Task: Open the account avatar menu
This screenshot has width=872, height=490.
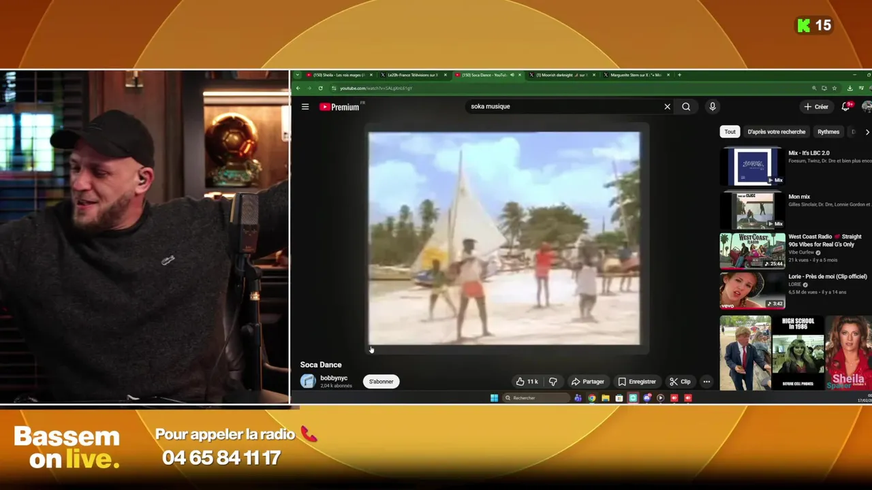Action: (x=867, y=107)
